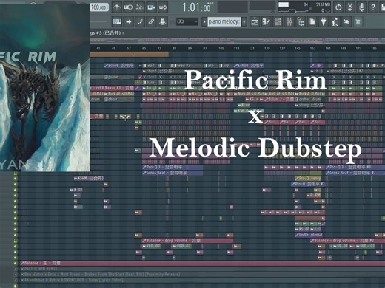The image size is (385, 288).
Task: Select the Gross Beat - 混音电平 #2 clip
Action: point(355,173)
